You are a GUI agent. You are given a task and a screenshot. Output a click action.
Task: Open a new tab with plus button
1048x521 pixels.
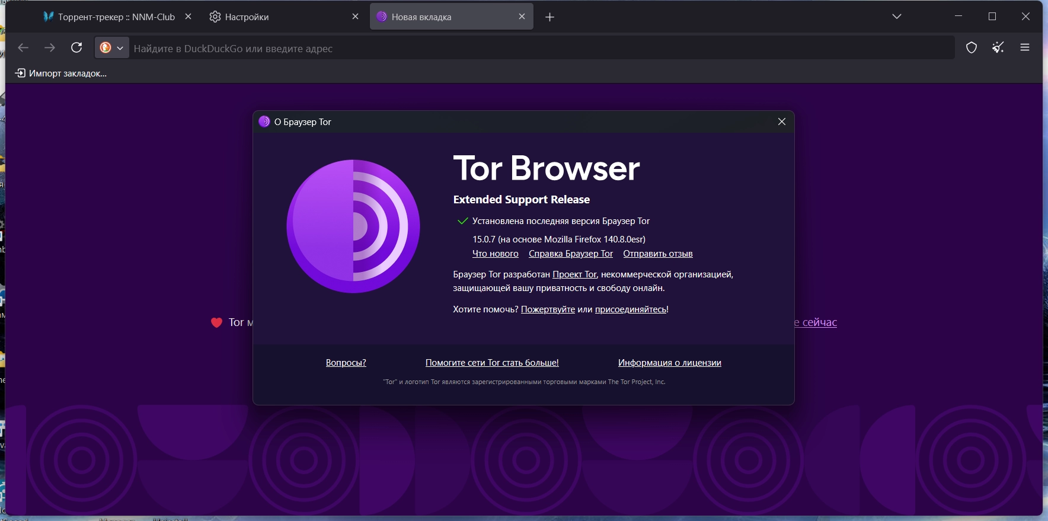coord(550,17)
